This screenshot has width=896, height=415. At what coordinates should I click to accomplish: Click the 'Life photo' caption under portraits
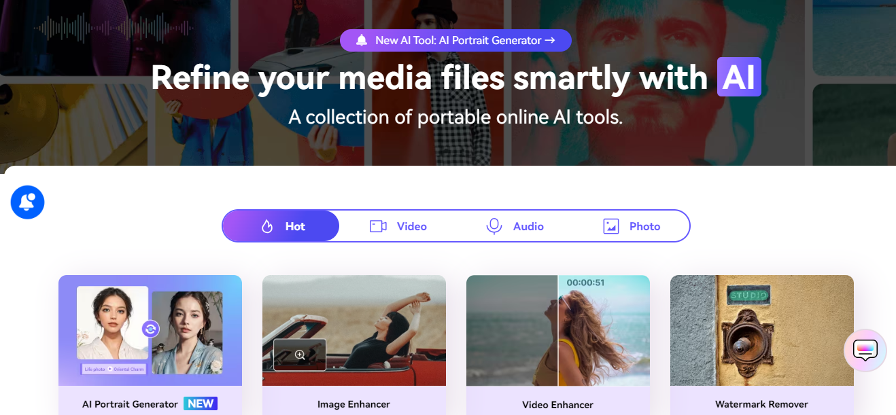(x=94, y=369)
